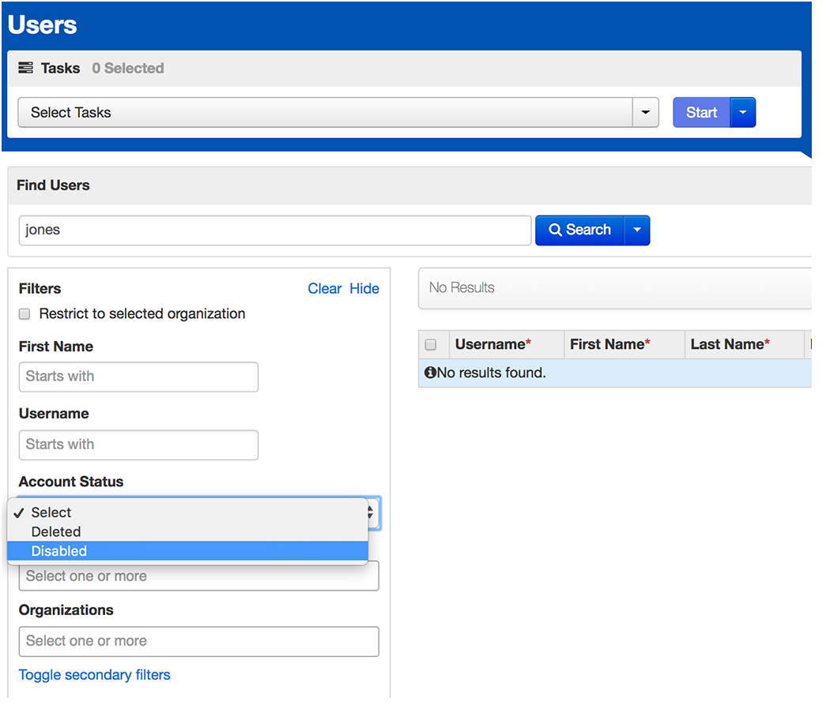This screenshot has width=830, height=716.
Task: Click the Account Status select stepper arrows
Action: [x=372, y=513]
